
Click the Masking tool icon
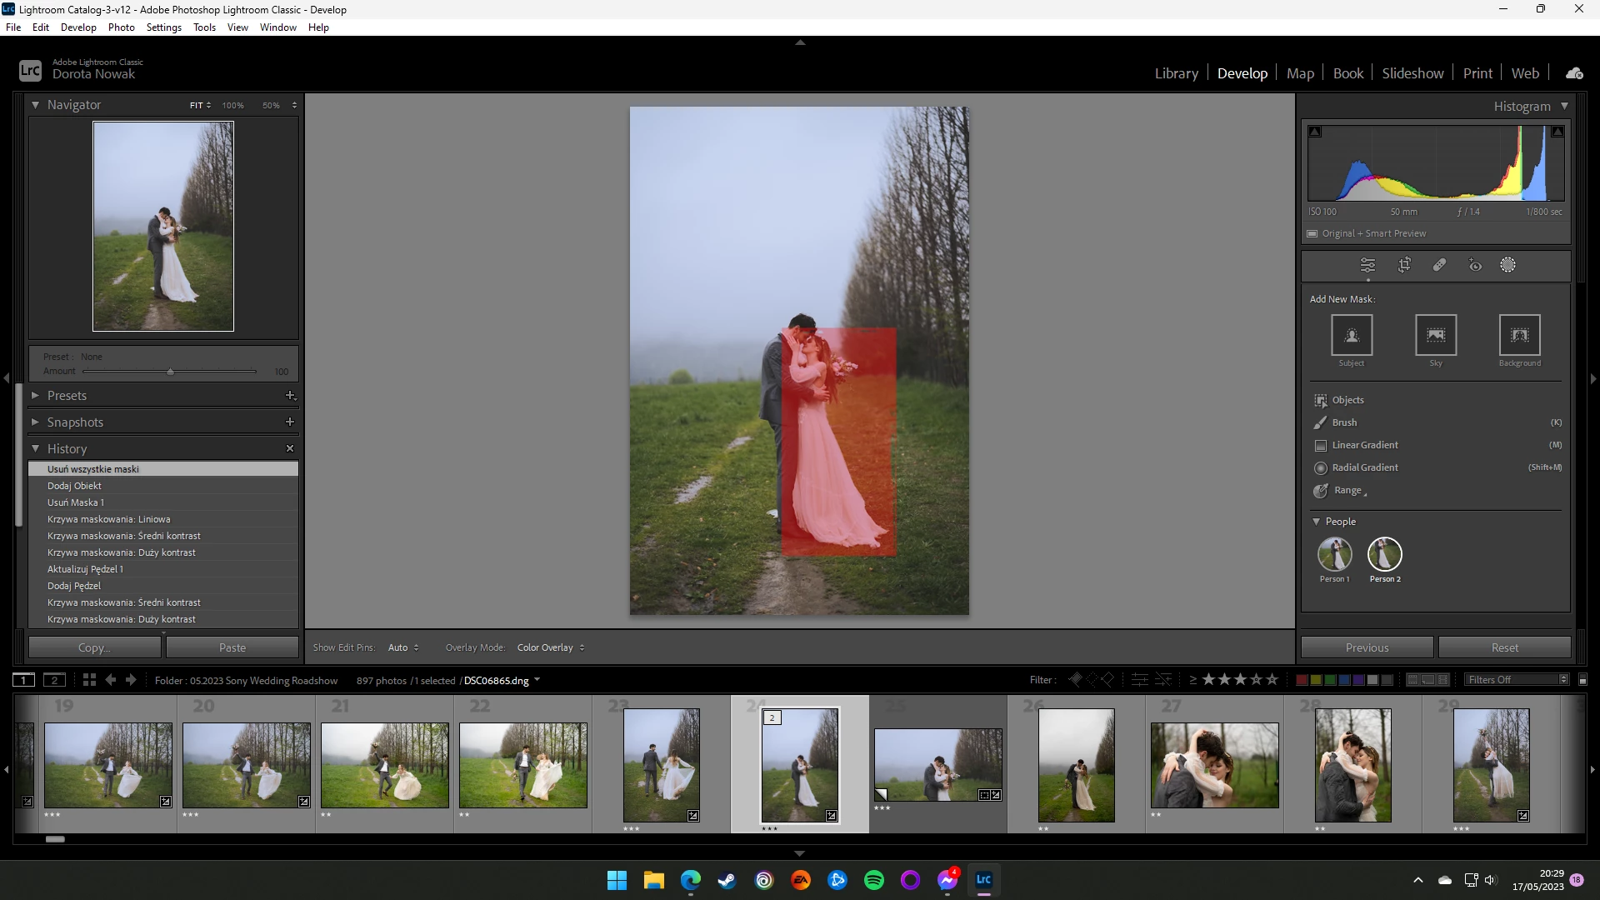(1507, 265)
